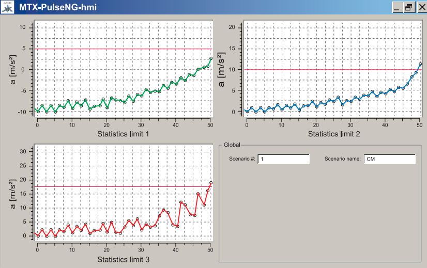Pick the dark threshold line in Statistics limit 3
Screen dimensions: 427x268
(x=123, y=186)
